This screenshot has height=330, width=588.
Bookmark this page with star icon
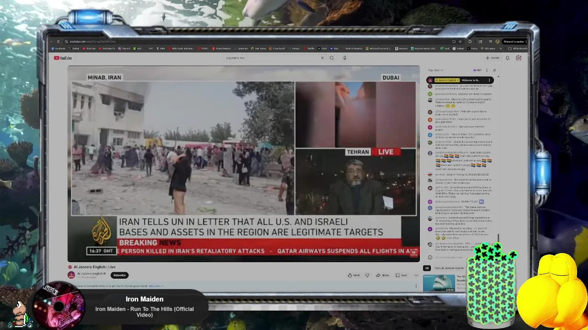460,42
